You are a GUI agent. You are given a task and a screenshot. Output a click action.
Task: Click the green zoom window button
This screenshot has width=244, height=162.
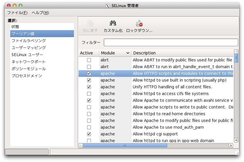click(x=21, y=6)
